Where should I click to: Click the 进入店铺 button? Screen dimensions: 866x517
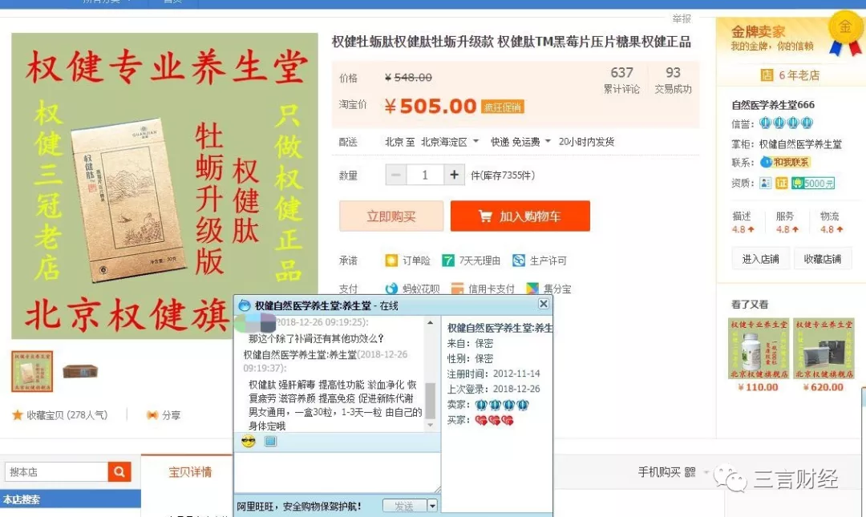(760, 259)
